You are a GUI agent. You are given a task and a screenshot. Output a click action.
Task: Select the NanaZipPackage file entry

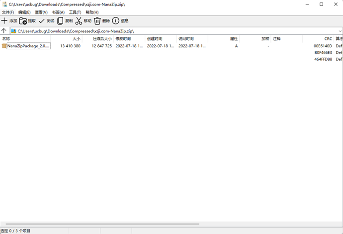tap(28, 46)
